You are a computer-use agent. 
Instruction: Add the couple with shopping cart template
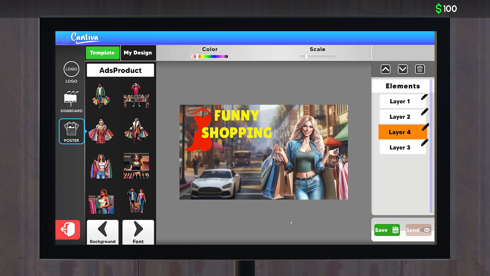[x=136, y=201]
